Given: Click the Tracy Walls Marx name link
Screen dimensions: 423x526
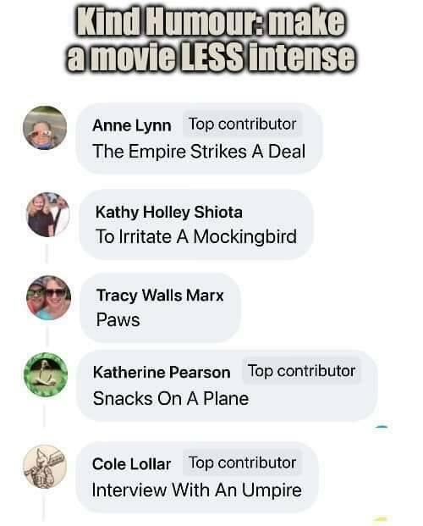Looking at the screenshot, I should click(160, 296).
